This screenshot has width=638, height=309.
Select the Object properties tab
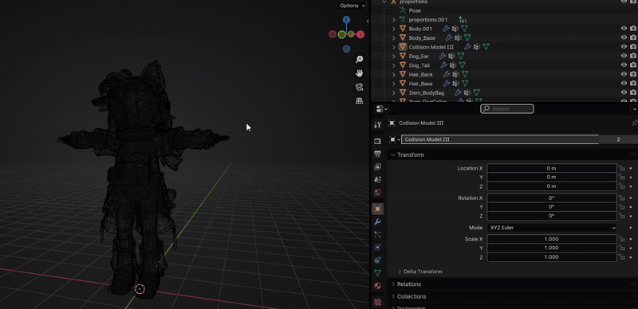tap(377, 209)
